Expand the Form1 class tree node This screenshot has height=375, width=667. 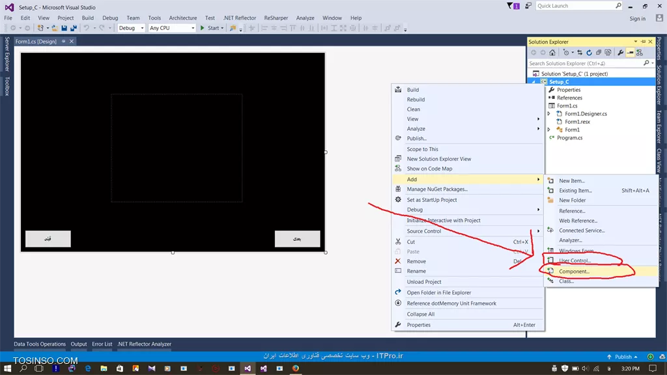[548, 130]
